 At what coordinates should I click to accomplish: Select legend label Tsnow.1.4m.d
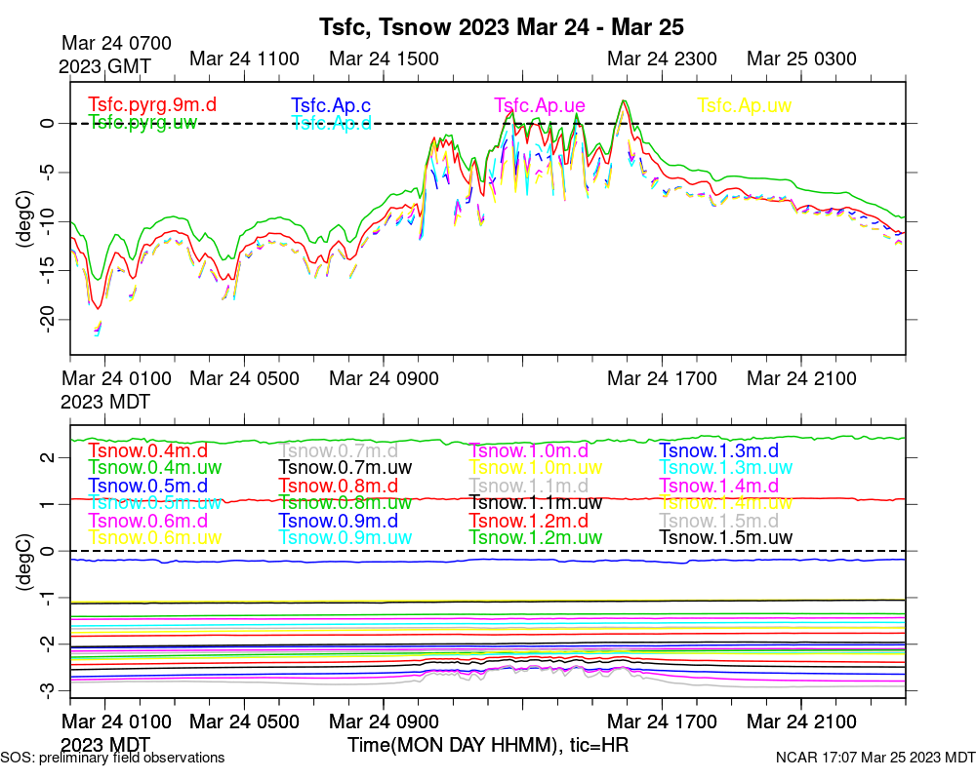click(x=719, y=486)
